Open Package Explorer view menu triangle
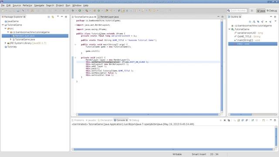 (x=58, y=17)
